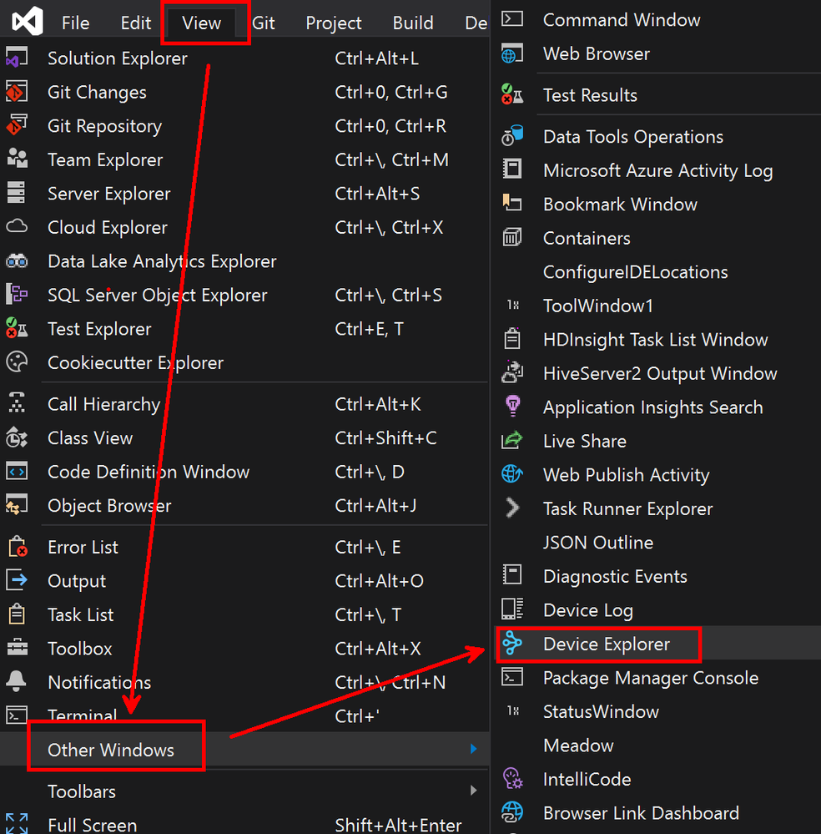Click the Application Insights Search bulb icon

point(512,407)
